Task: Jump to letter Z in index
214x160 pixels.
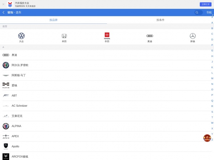Action: (x=212, y=140)
